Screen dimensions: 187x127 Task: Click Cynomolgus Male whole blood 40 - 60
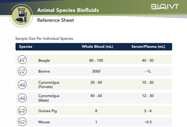pyautogui.click(x=96, y=96)
